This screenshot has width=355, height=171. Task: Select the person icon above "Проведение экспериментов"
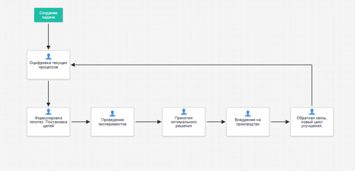(112, 113)
